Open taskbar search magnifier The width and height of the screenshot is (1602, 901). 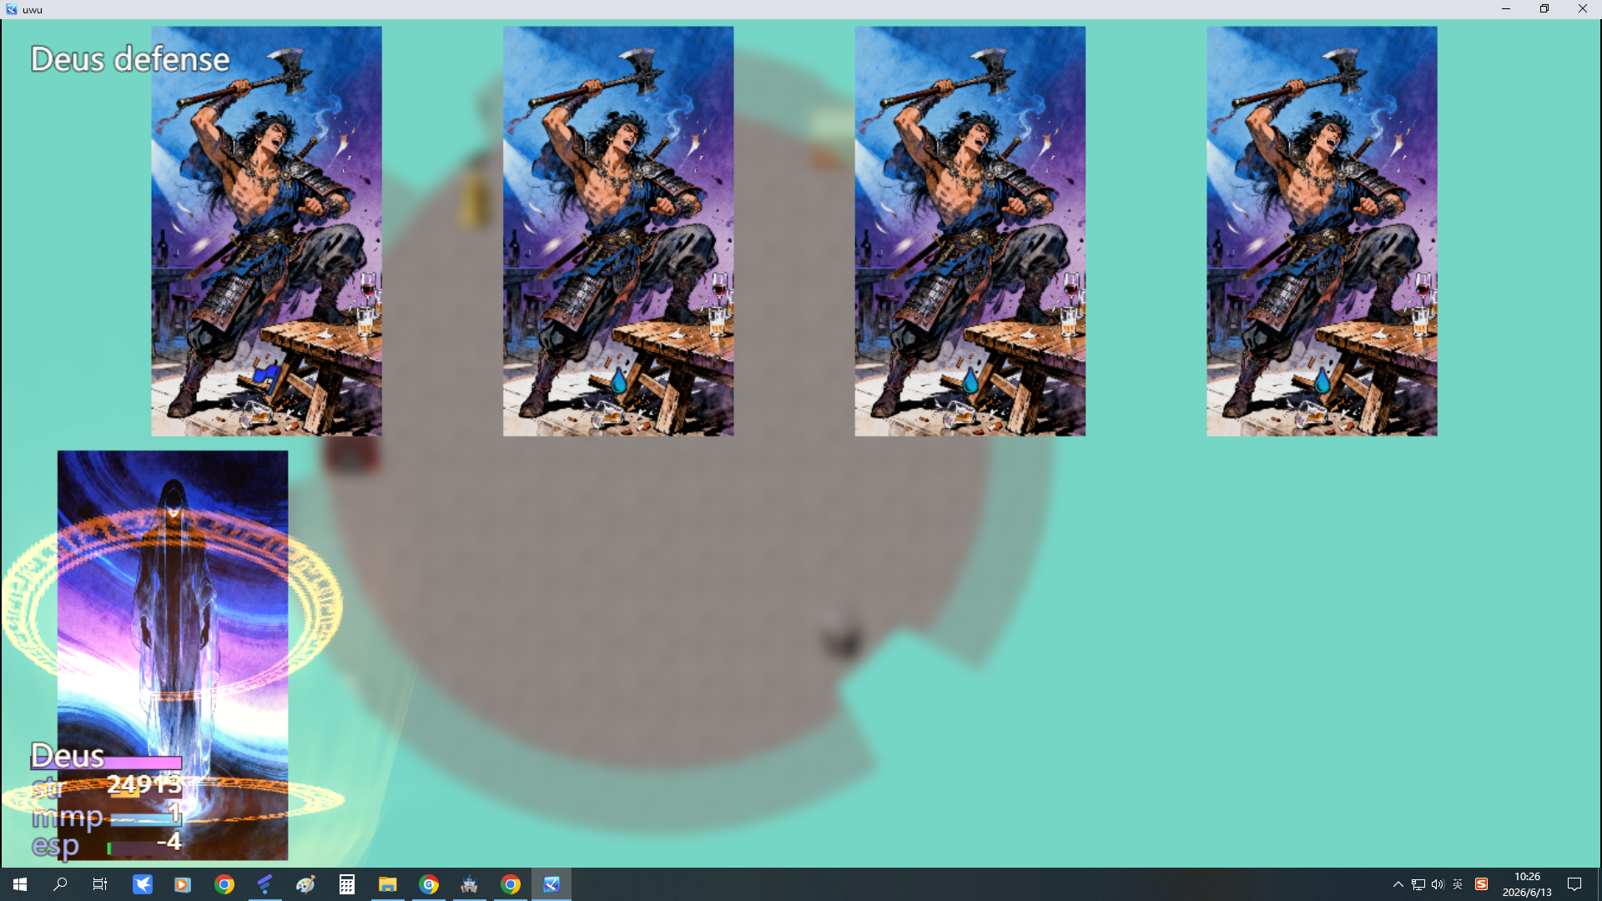[x=60, y=884]
